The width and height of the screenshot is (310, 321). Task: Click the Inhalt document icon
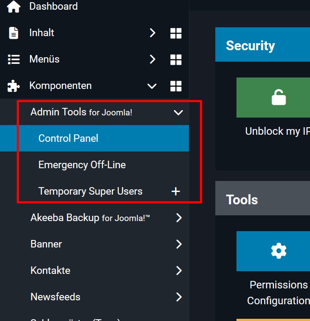coord(14,33)
